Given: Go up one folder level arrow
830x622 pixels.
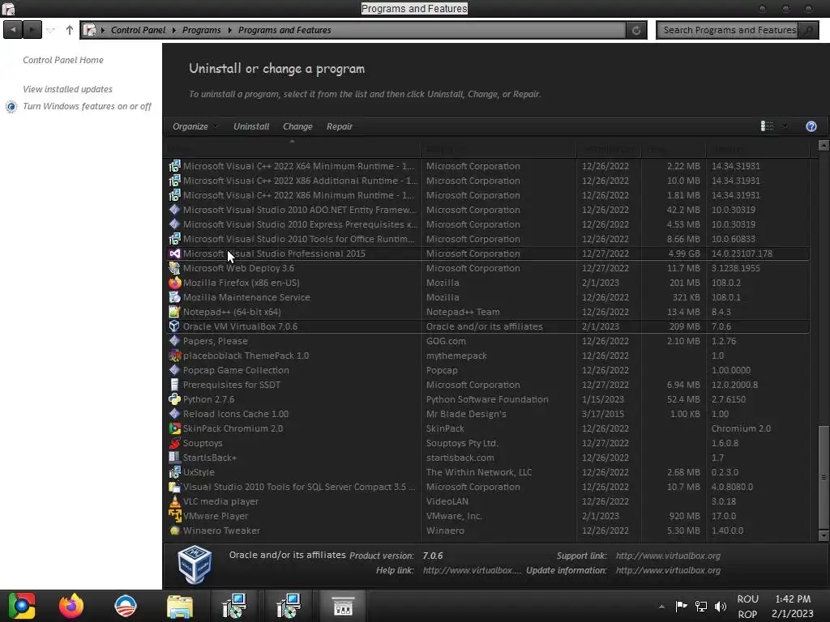Looking at the screenshot, I should 70,30.
